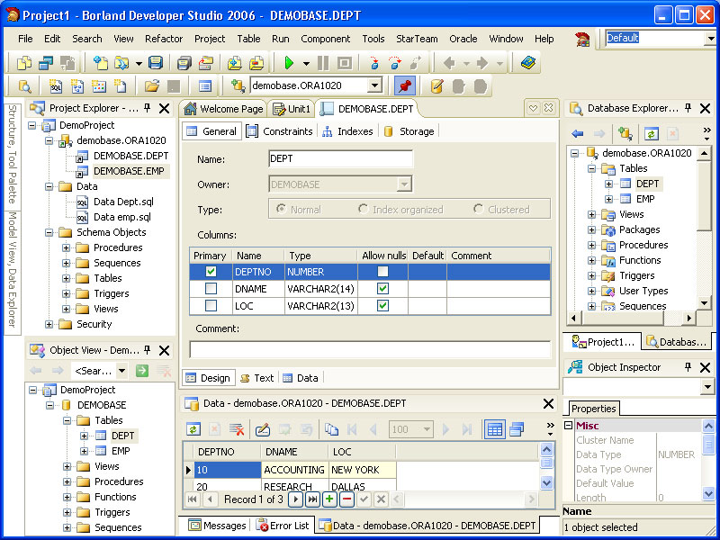This screenshot has height=540, width=720.
Task: Uncheck Allow nulls for DNAME column
Action: (382, 289)
